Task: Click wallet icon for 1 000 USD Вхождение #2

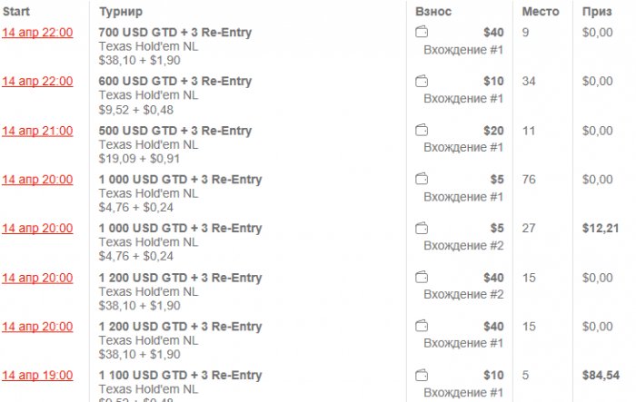Action: click(x=422, y=229)
